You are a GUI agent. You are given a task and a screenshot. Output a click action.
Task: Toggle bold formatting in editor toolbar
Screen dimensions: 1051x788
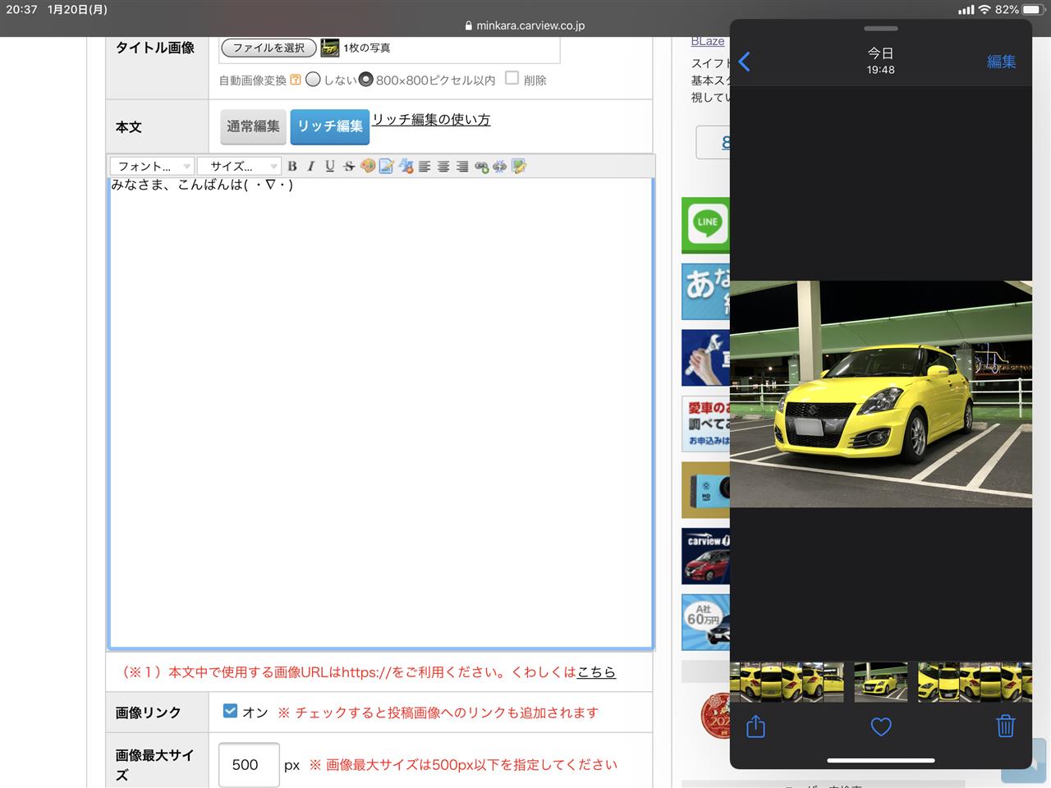pyautogui.click(x=291, y=166)
